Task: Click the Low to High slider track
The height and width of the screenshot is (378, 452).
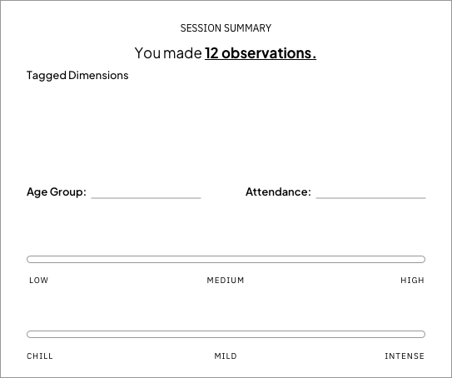Action: coord(226,259)
